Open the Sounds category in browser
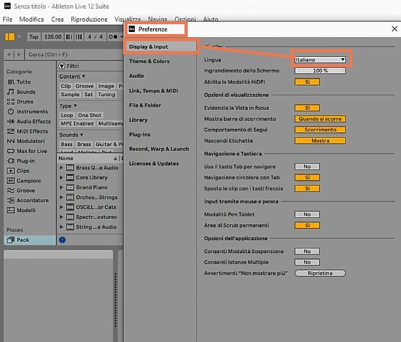This screenshot has height=342, width=401. coord(26,92)
